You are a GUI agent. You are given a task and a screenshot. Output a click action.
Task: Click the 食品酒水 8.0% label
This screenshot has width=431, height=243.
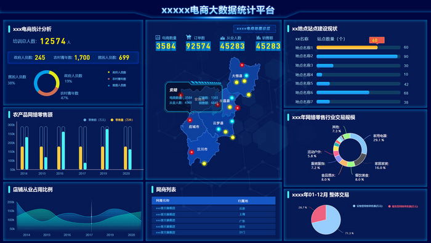pos(328,177)
